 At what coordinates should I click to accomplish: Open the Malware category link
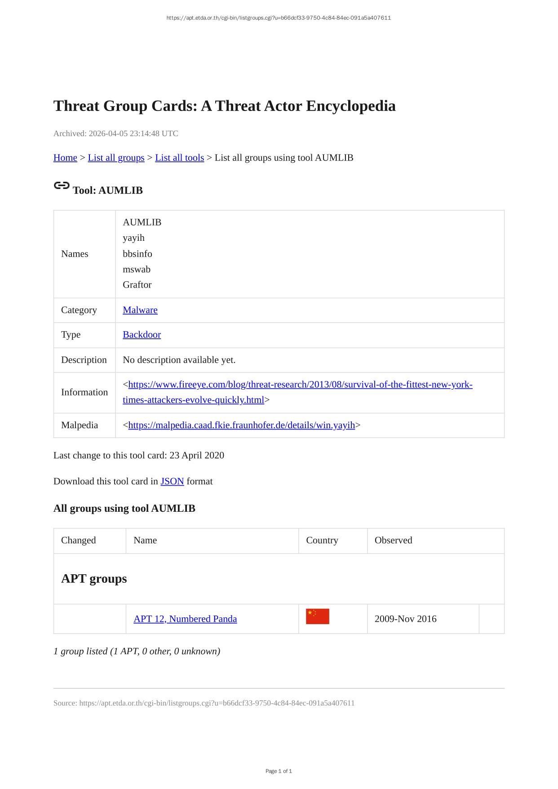pos(140,310)
